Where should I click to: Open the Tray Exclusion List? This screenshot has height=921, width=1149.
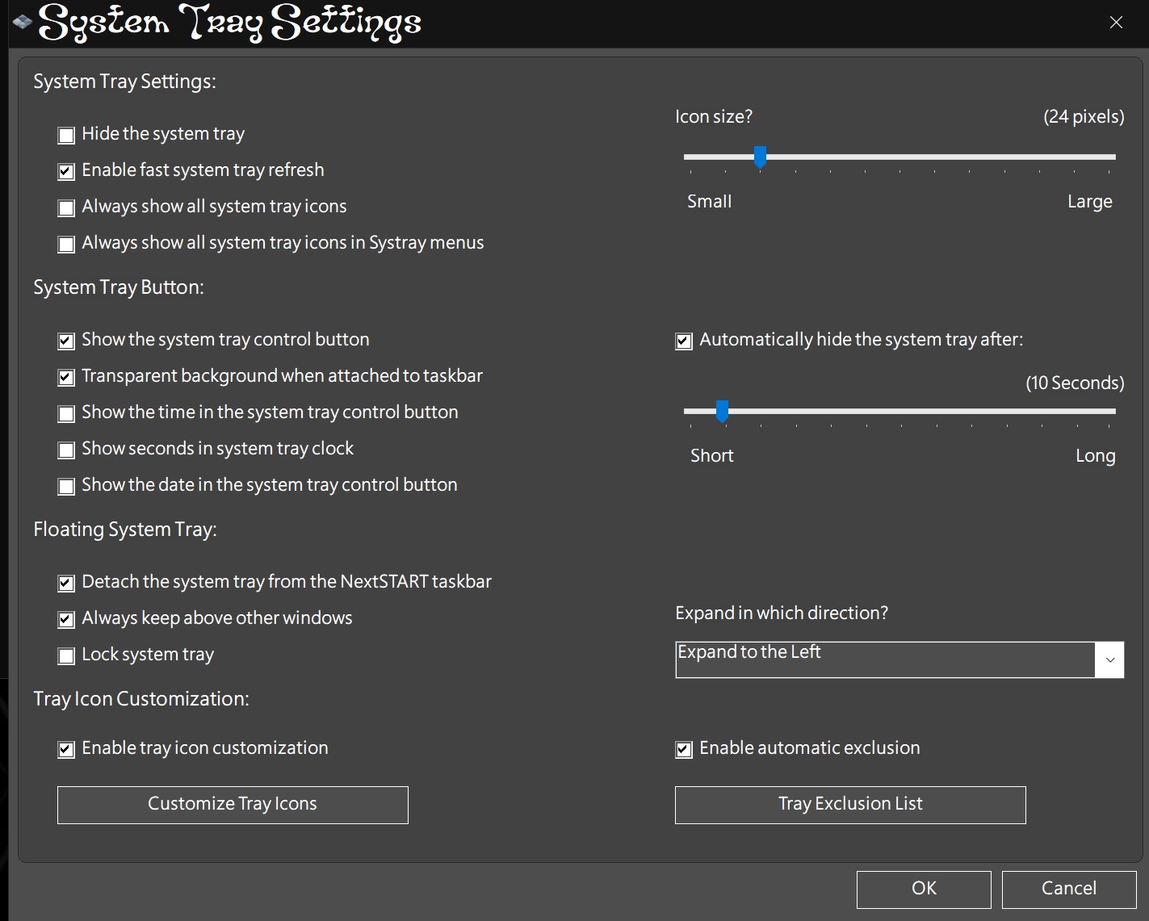(850, 805)
